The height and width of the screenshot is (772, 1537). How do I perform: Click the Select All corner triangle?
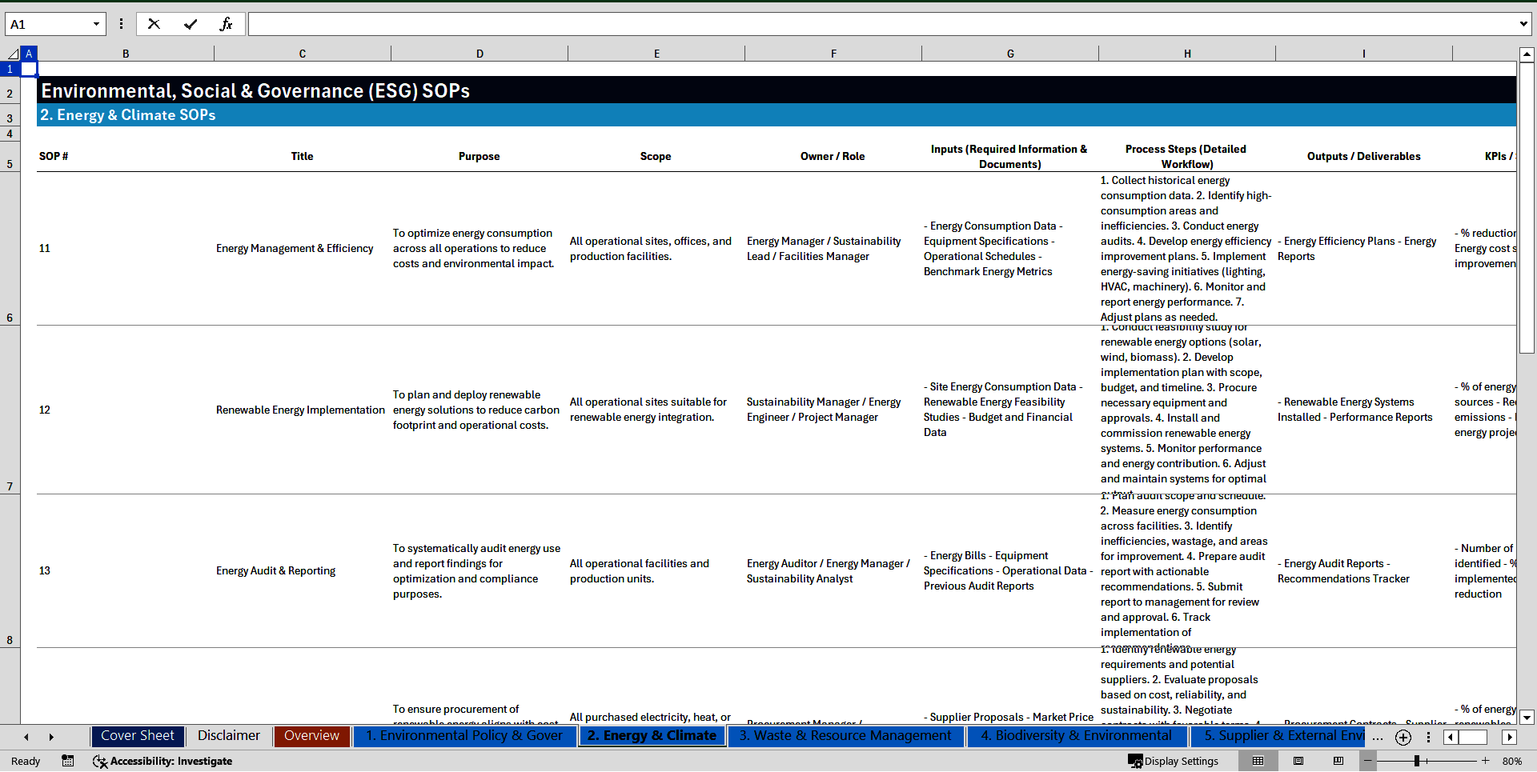click(x=12, y=54)
